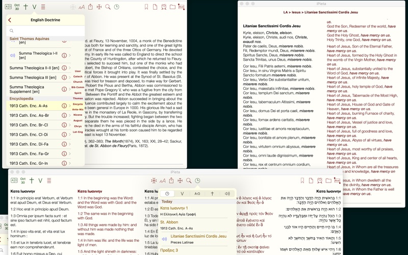This screenshot has width=408, height=255.
Task: Jump to Encyclo in the index sidebar
Action: 78,104
